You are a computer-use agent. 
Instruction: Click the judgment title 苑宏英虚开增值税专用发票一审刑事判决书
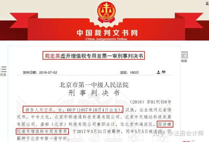(x=94, y=56)
